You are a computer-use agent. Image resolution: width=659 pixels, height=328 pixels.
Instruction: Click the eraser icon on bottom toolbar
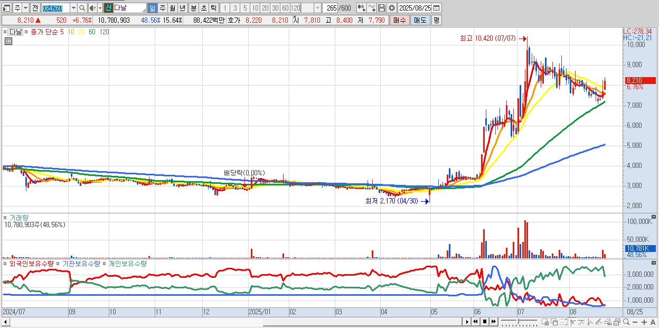pos(608,322)
